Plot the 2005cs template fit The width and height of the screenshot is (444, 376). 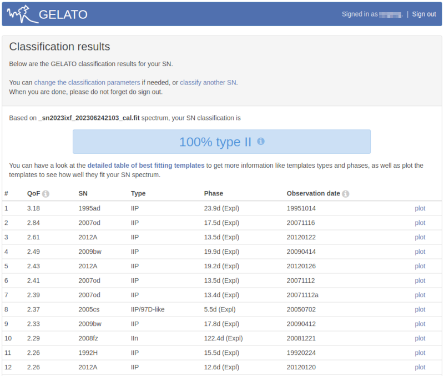pos(420,309)
